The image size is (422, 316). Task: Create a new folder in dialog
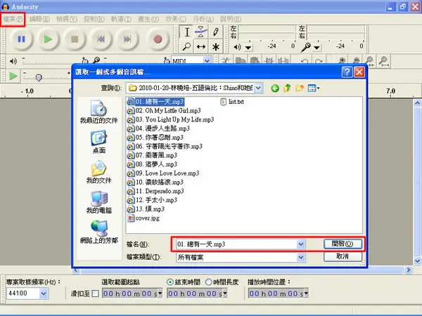[300, 88]
